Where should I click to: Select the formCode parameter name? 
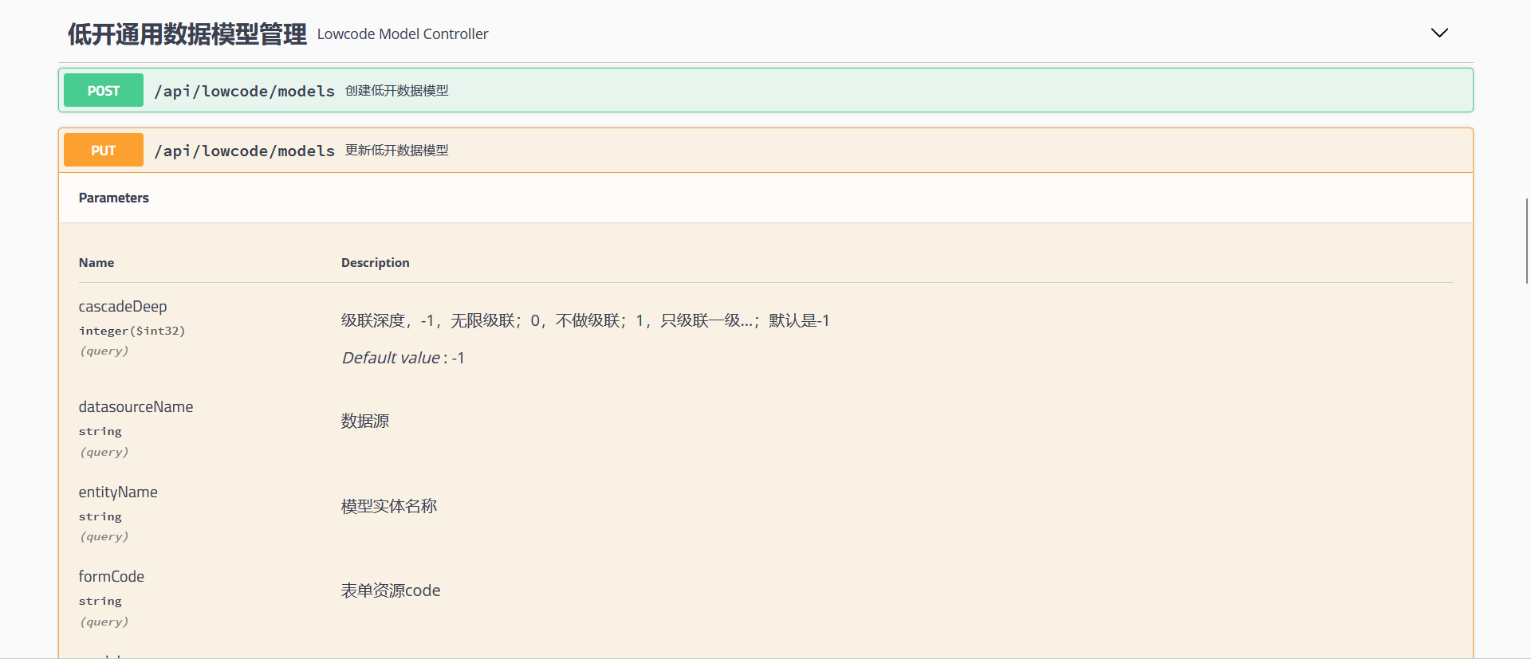point(112,577)
